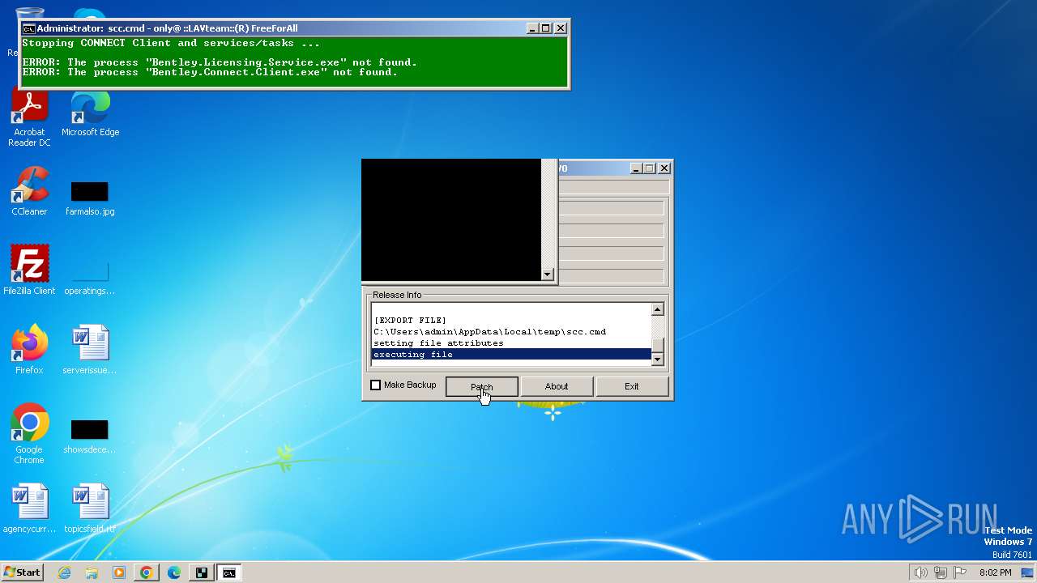Minimize the patcher window
This screenshot has width=1037, height=583.
tap(636, 168)
